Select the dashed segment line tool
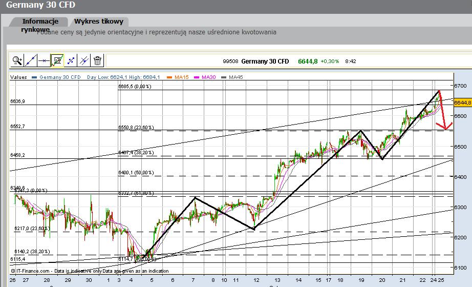 [x=71, y=60]
